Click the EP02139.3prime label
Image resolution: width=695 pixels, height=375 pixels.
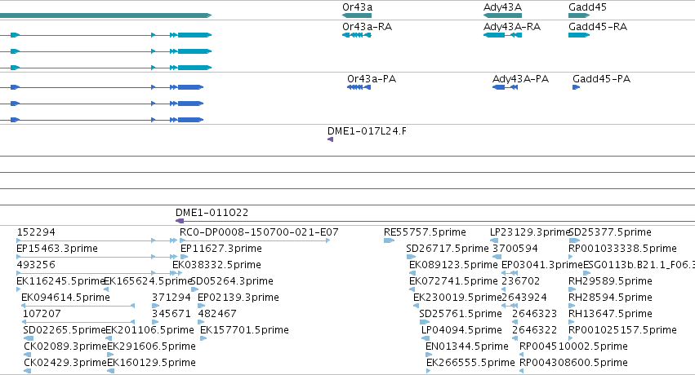(238, 298)
